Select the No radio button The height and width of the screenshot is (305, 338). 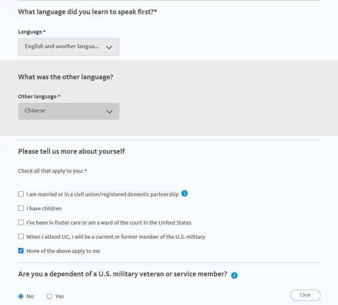21,297
